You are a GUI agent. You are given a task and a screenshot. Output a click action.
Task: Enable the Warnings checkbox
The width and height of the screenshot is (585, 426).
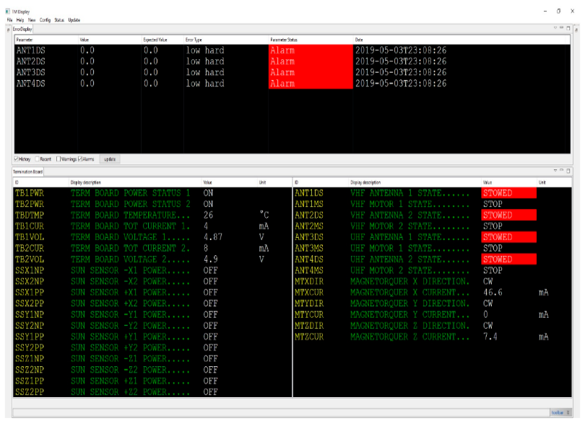point(58,159)
